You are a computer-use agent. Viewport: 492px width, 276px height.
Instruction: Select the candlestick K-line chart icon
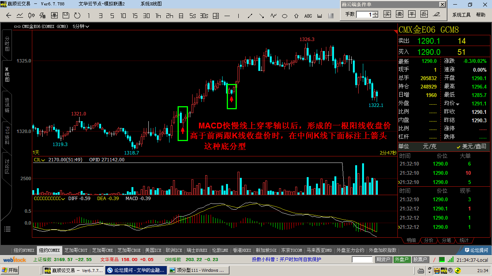click(32, 16)
